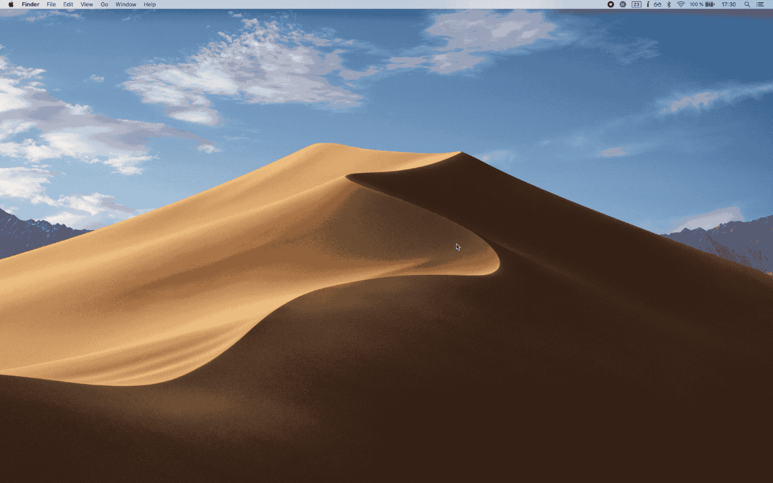Click the glasses menu bar icon
This screenshot has width=773, height=483.
(658, 4)
